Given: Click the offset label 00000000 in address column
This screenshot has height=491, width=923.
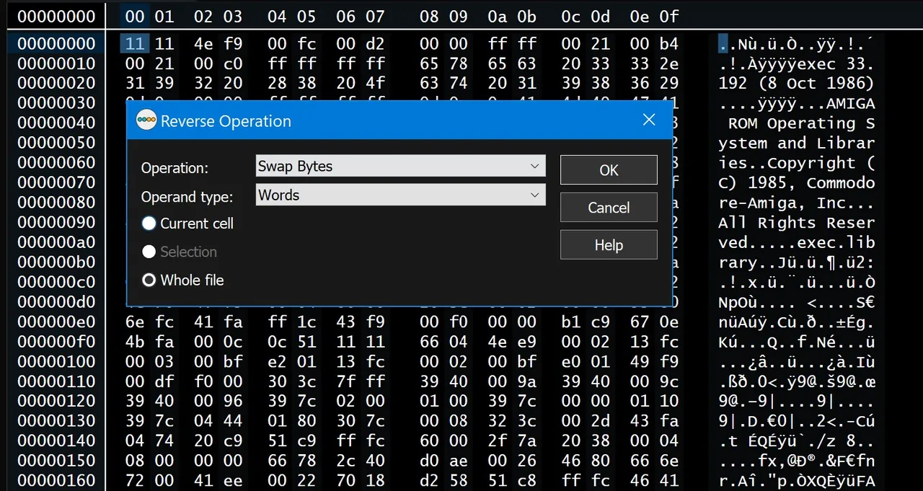Looking at the screenshot, I should (56, 43).
